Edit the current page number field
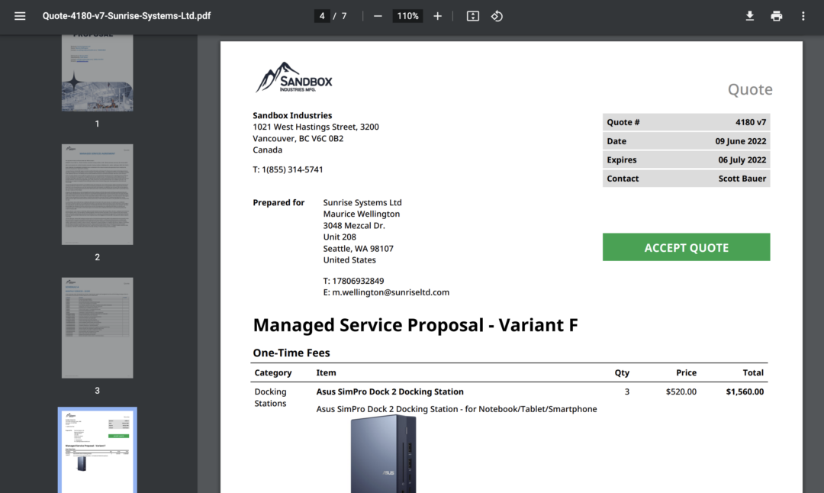Image resolution: width=824 pixels, height=493 pixels. pyautogui.click(x=322, y=16)
